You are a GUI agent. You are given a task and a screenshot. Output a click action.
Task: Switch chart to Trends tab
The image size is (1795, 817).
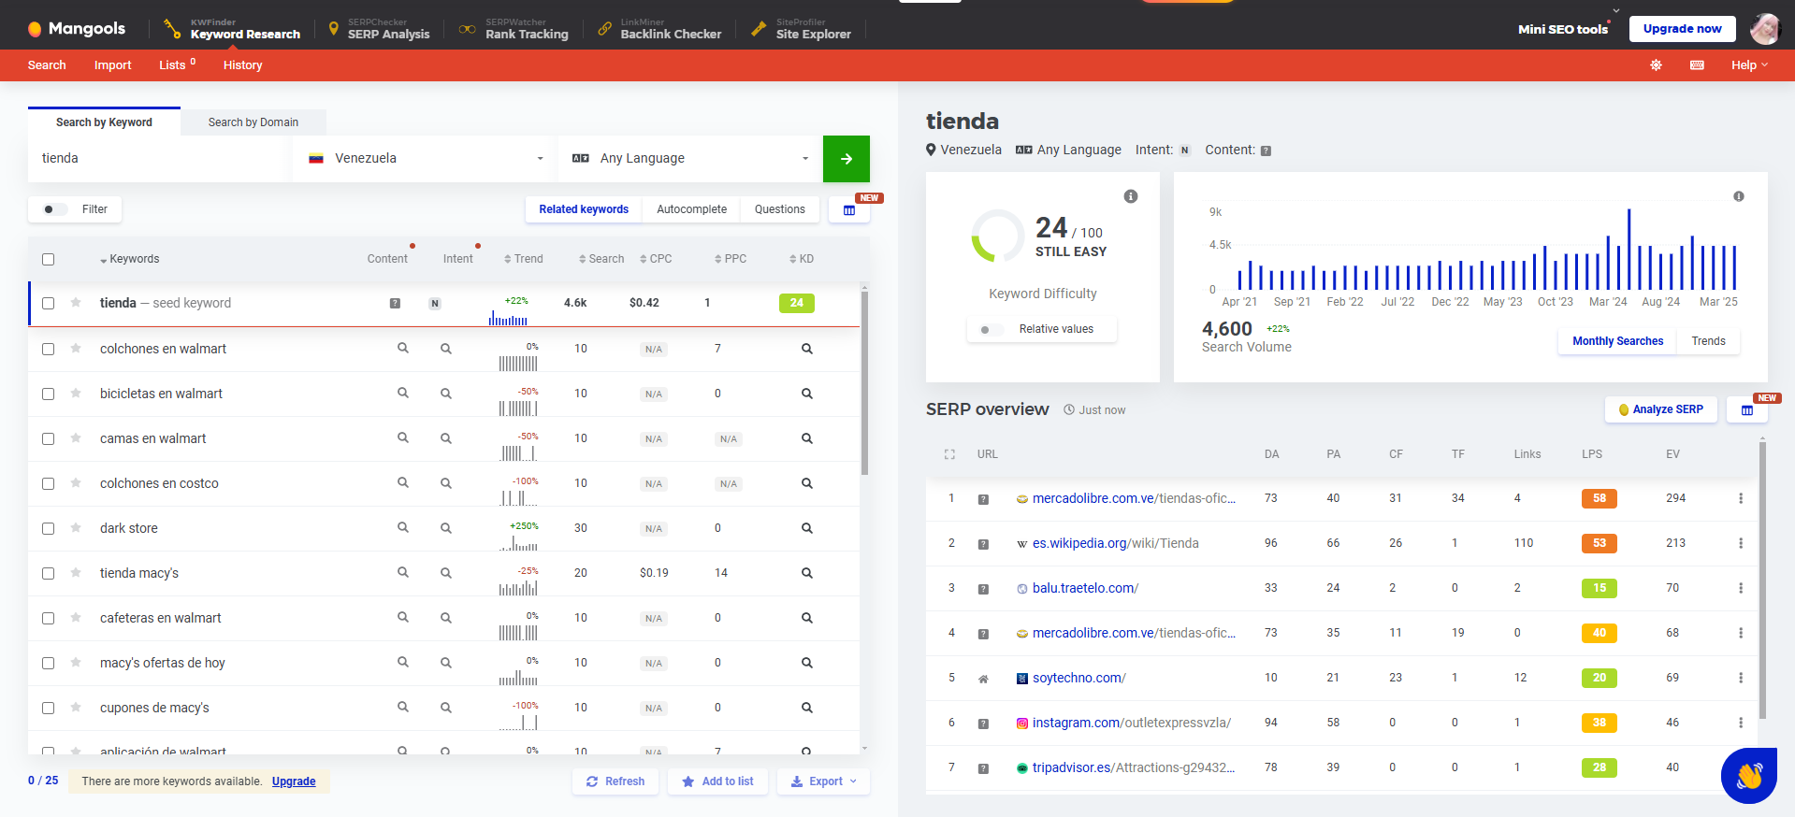click(x=1708, y=341)
